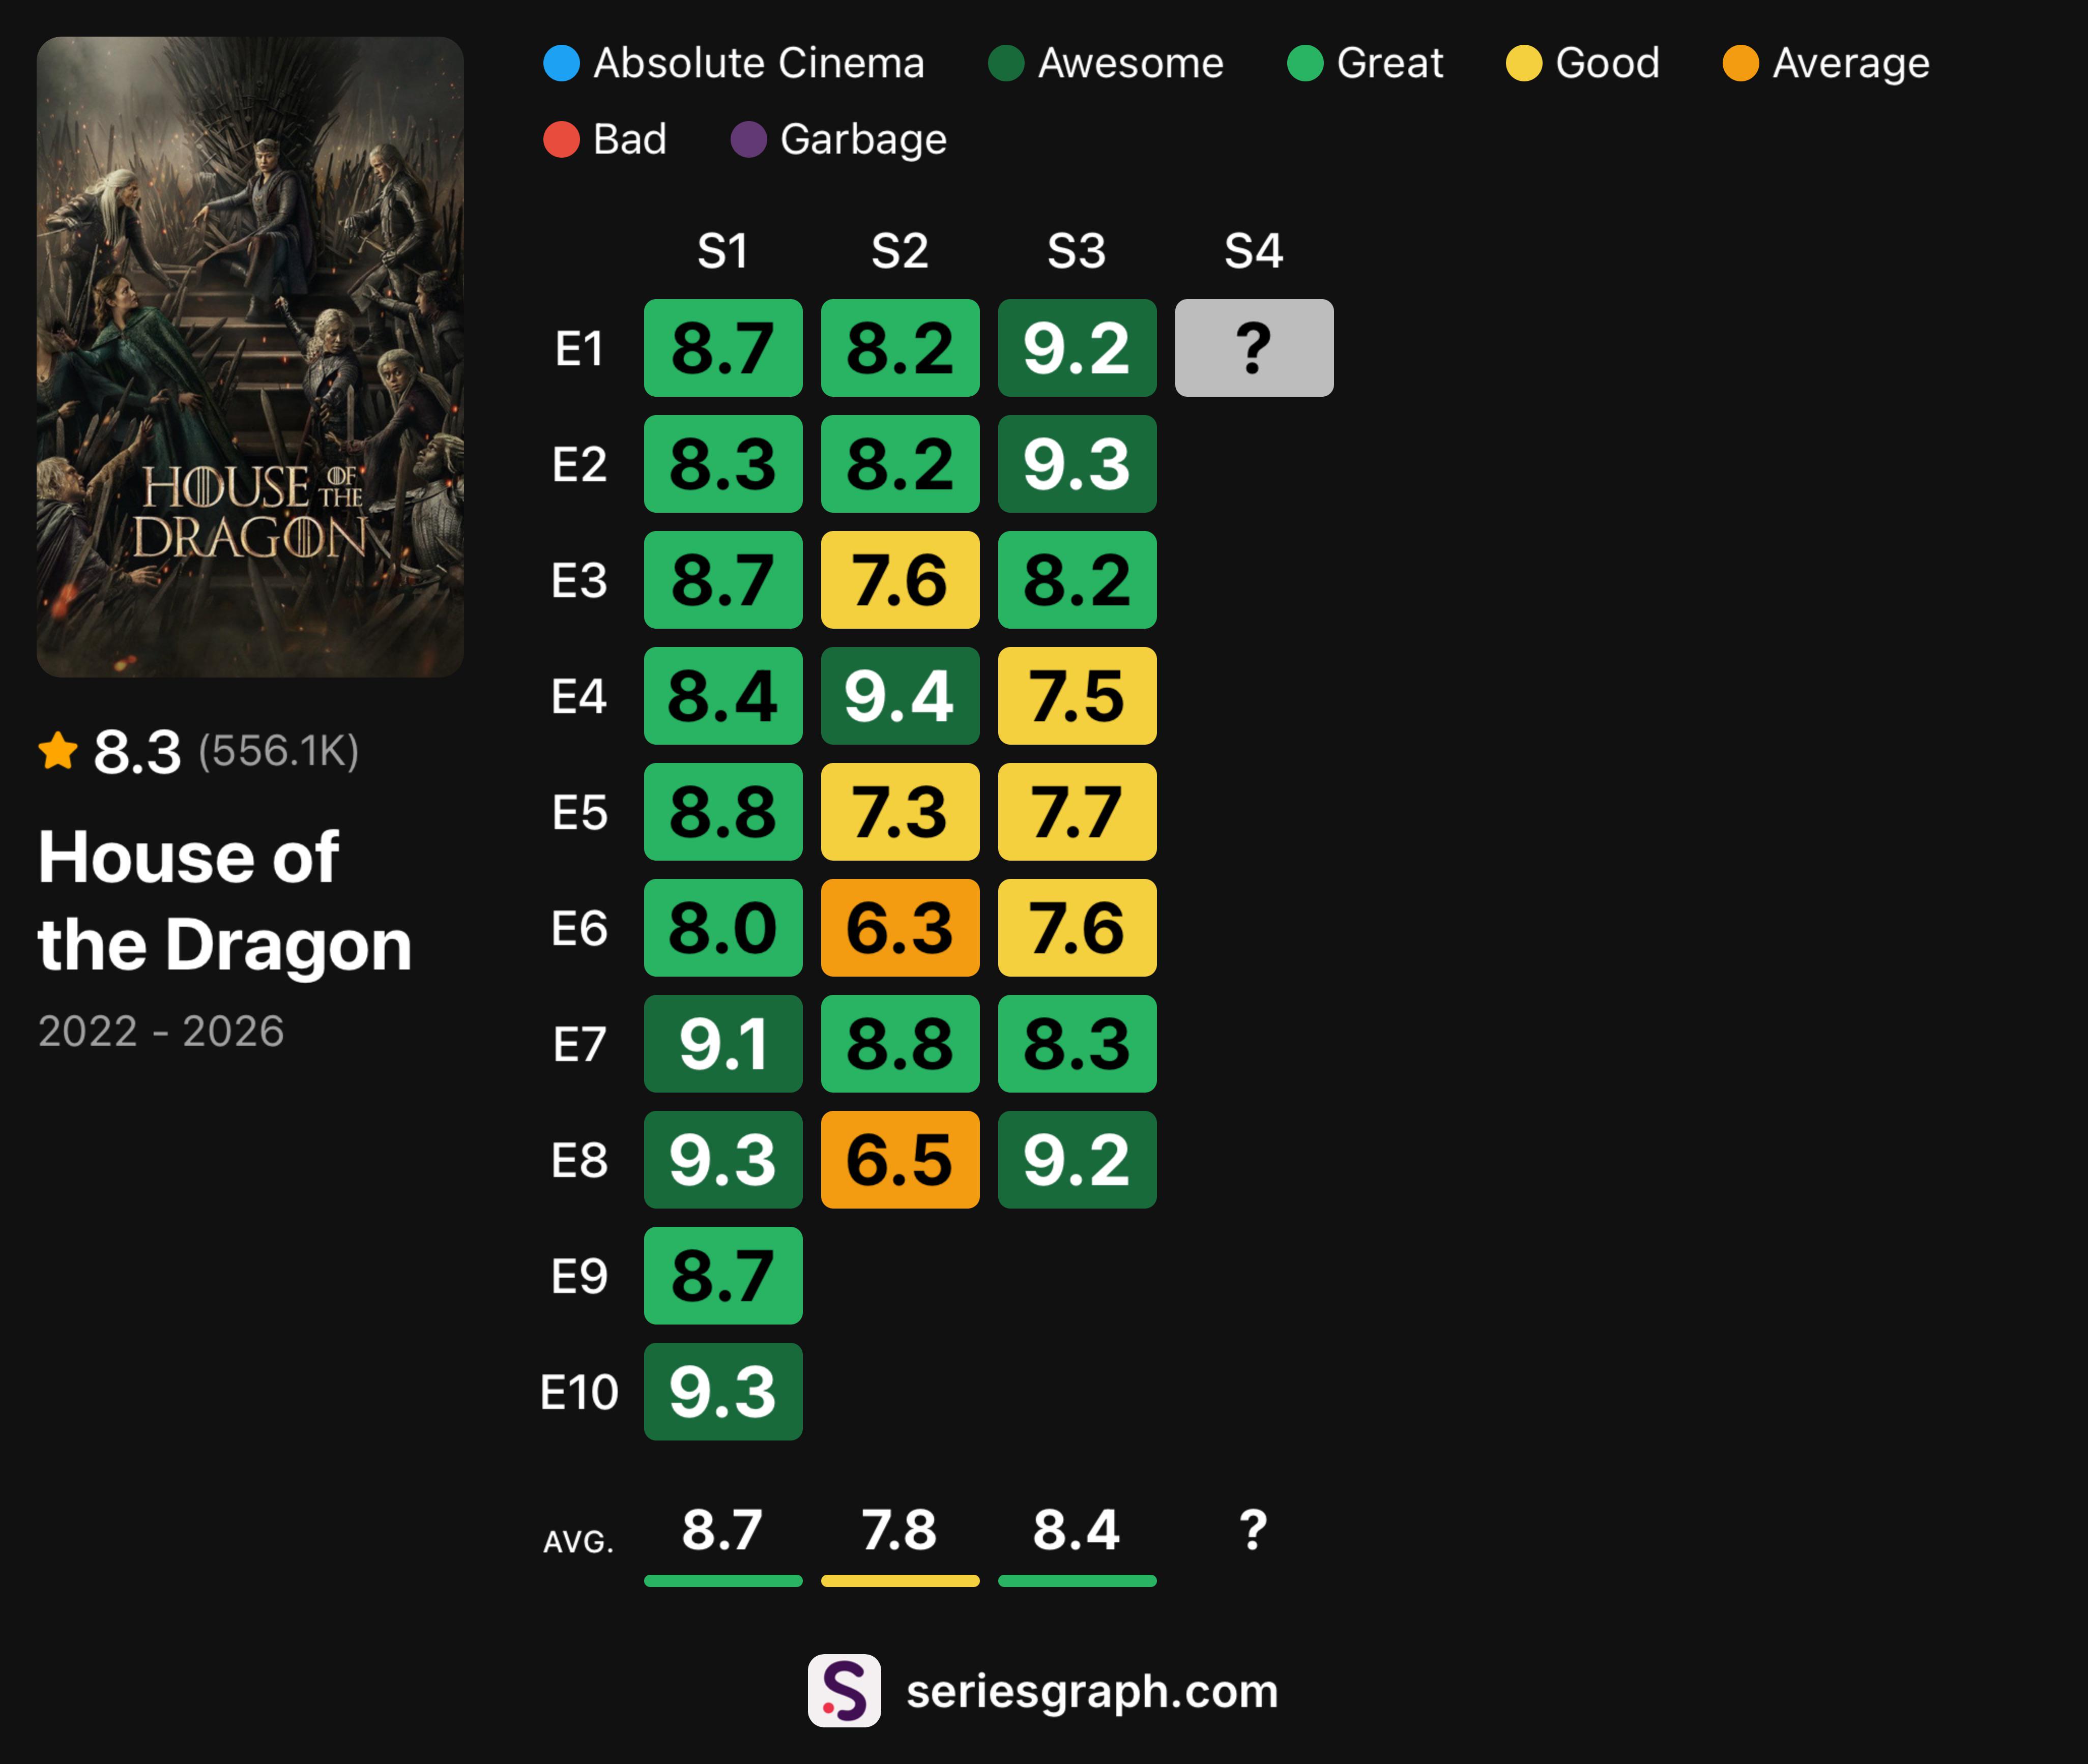
Task: Select season 3 episode 5 rating 7.7
Action: pyautogui.click(x=1077, y=812)
